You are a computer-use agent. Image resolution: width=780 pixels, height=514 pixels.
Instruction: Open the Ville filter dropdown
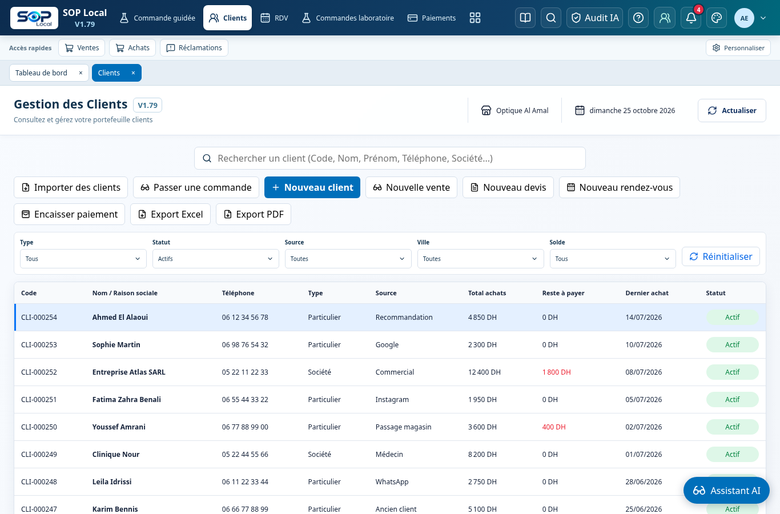(x=481, y=259)
